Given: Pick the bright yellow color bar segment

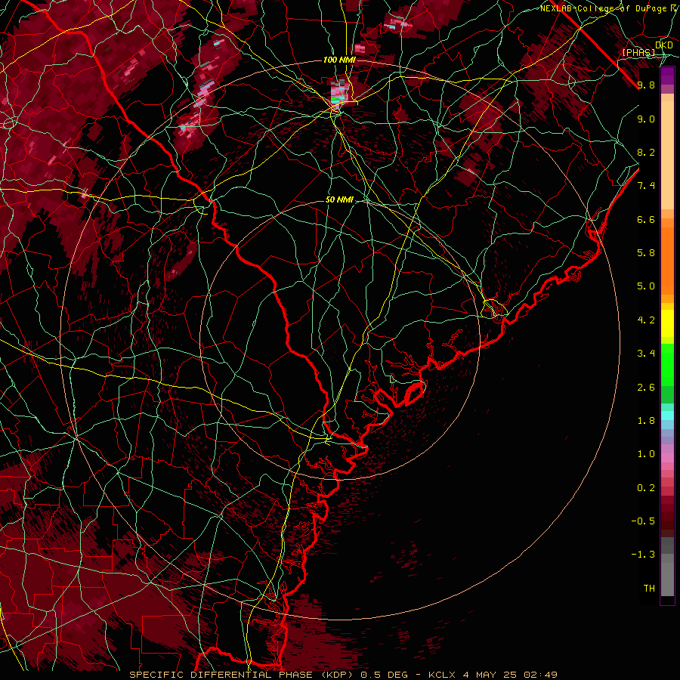Looking at the screenshot, I should [667, 323].
